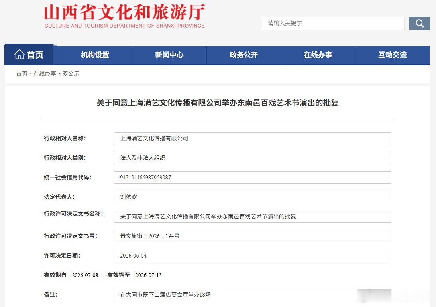Click the English department name subtitle
This screenshot has width=436, height=307.
(x=125, y=26)
